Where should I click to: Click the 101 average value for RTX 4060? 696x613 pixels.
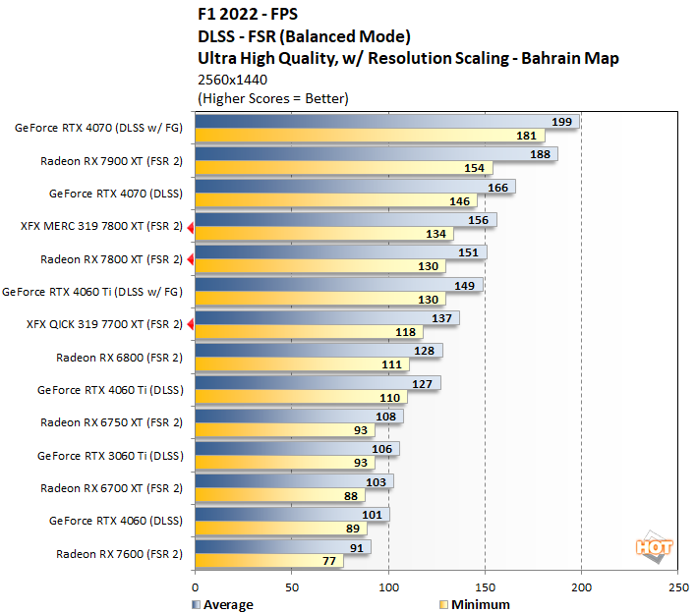372,515
